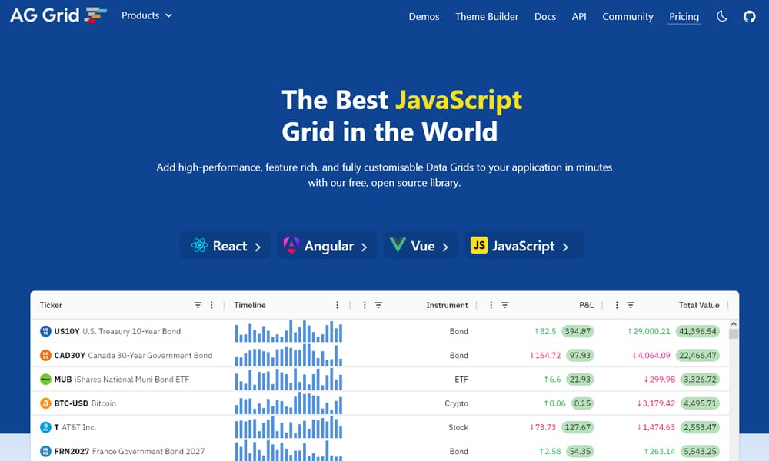The width and height of the screenshot is (769, 461).
Task: Open Theme Builder
Action: 487,17
